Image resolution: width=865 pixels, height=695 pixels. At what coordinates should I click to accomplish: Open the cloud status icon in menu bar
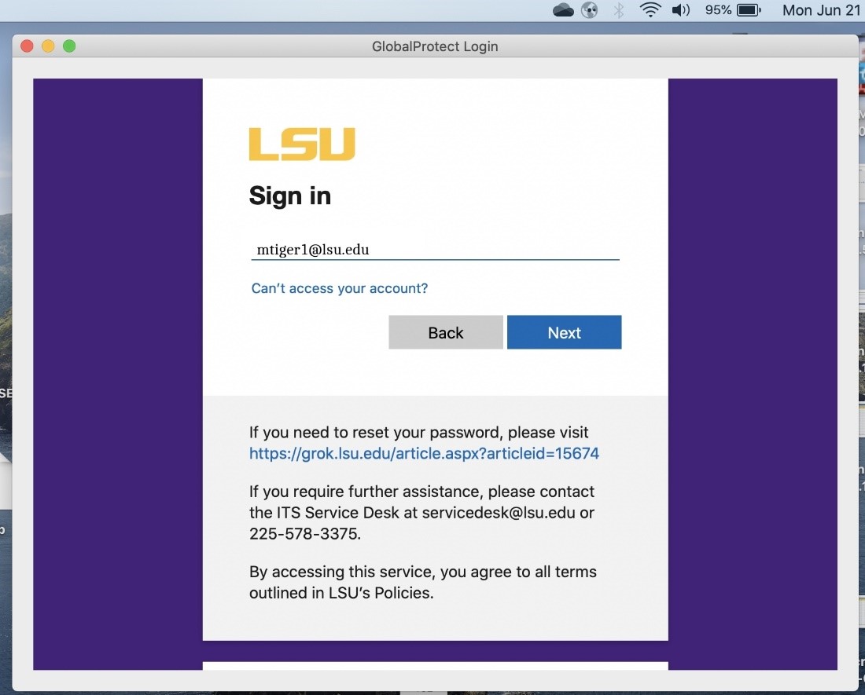pos(563,10)
